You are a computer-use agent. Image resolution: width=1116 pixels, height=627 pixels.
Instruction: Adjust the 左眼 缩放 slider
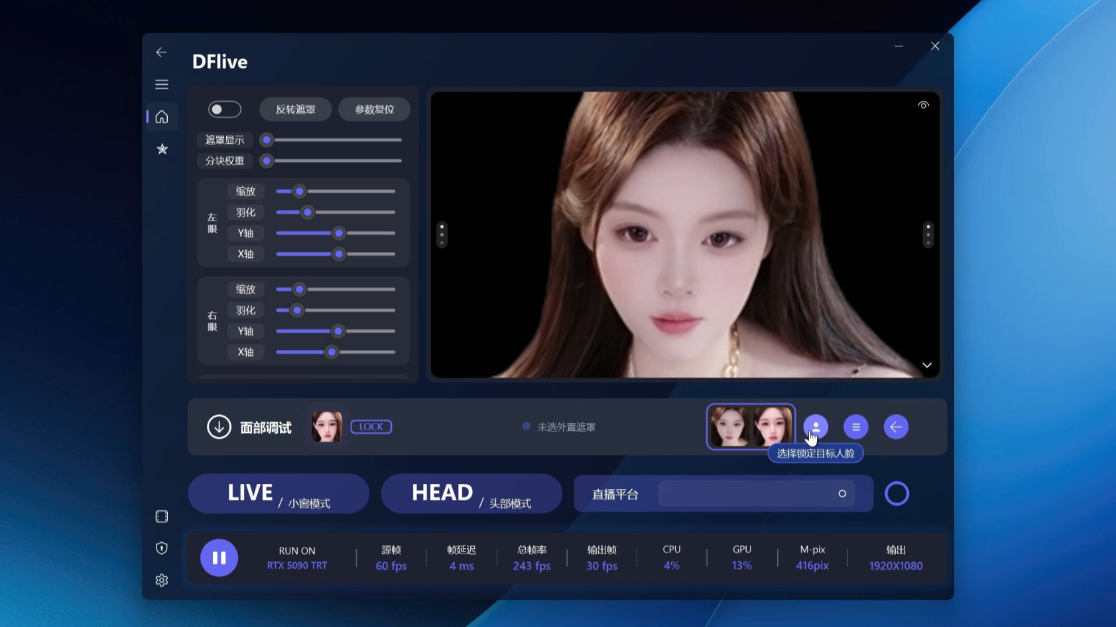tap(336, 192)
